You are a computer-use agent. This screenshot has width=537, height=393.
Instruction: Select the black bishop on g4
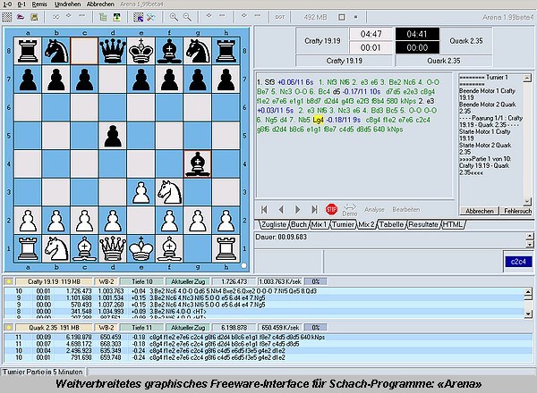point(197,164)
